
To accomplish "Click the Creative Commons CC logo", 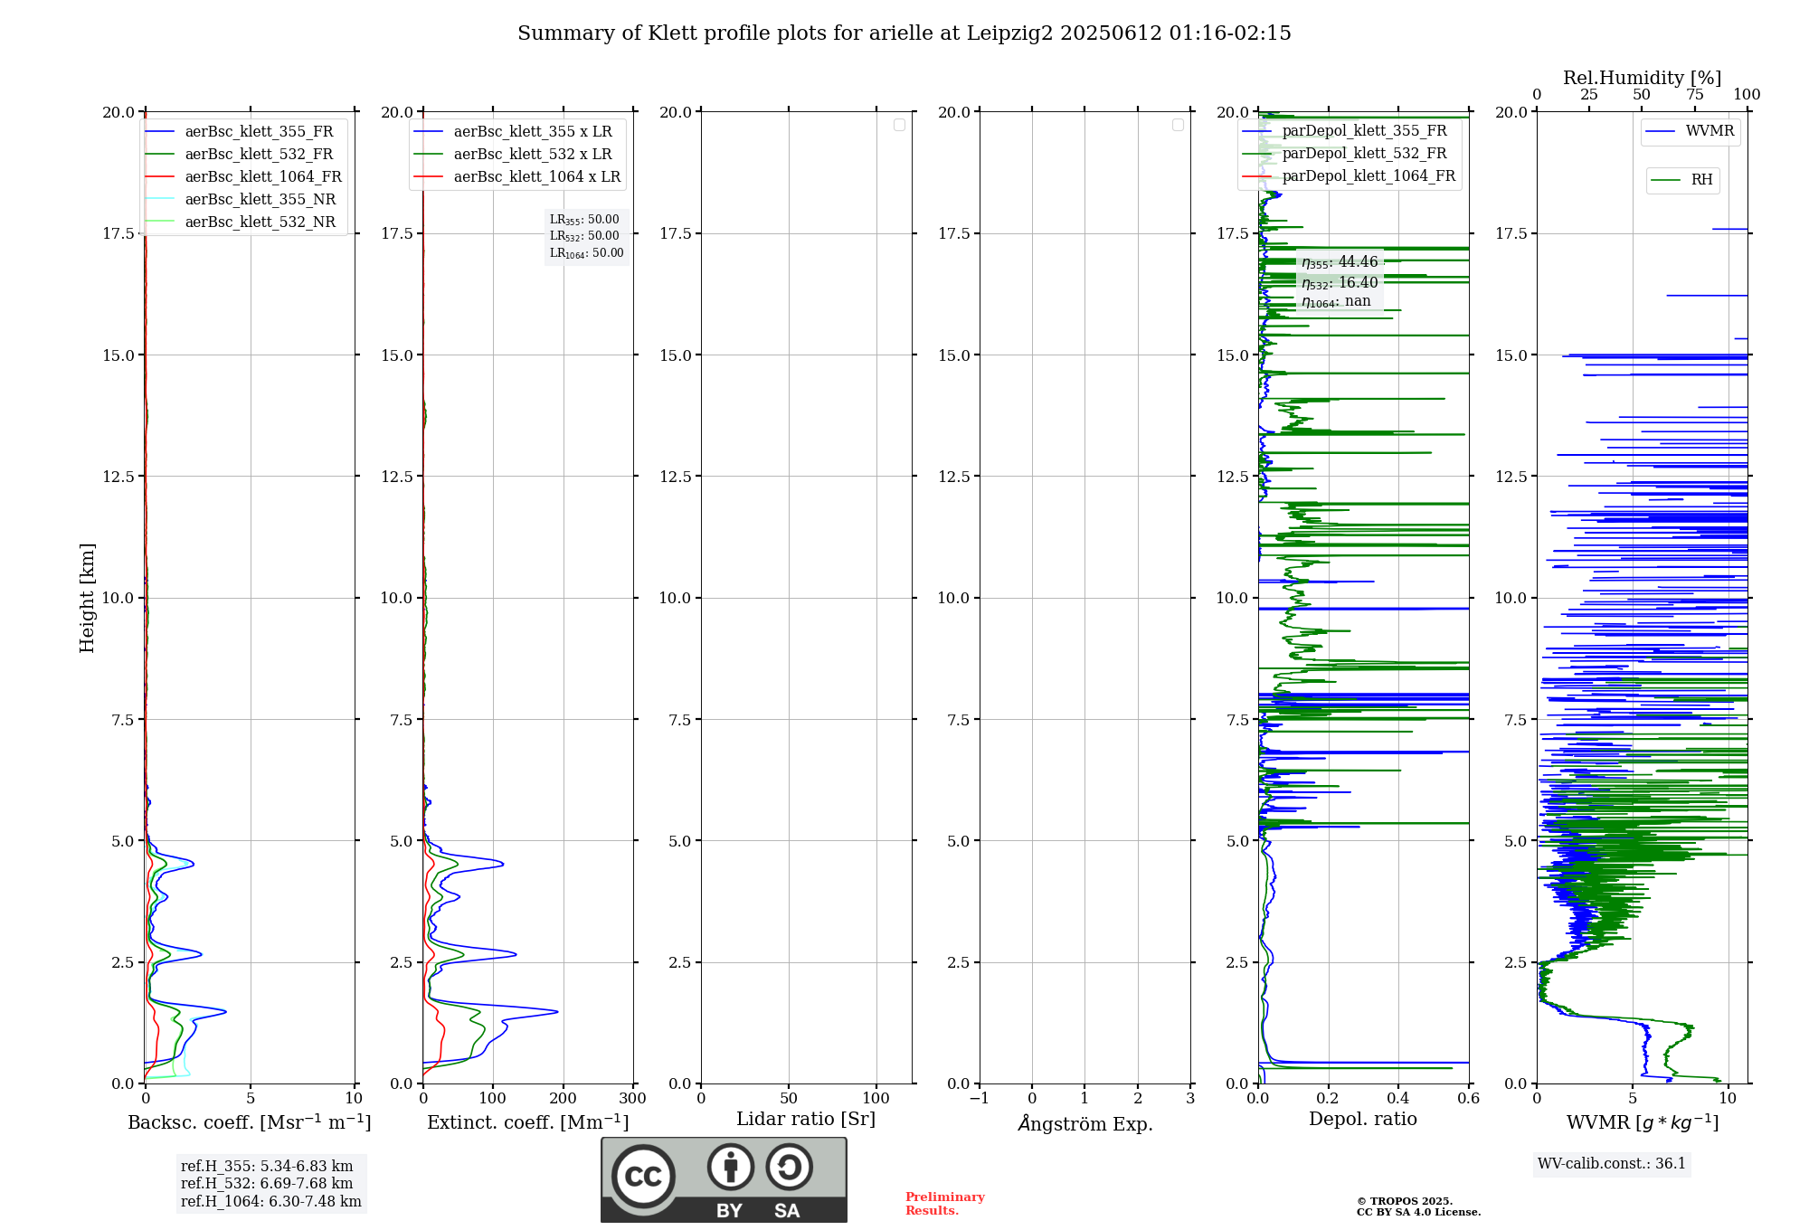I will pyautogui.click(x=643, y=1176).
